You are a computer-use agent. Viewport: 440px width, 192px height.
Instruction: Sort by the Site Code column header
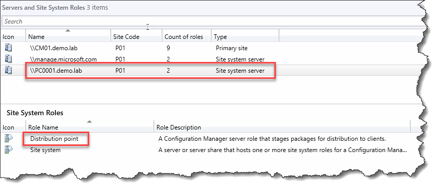point(136,37)
